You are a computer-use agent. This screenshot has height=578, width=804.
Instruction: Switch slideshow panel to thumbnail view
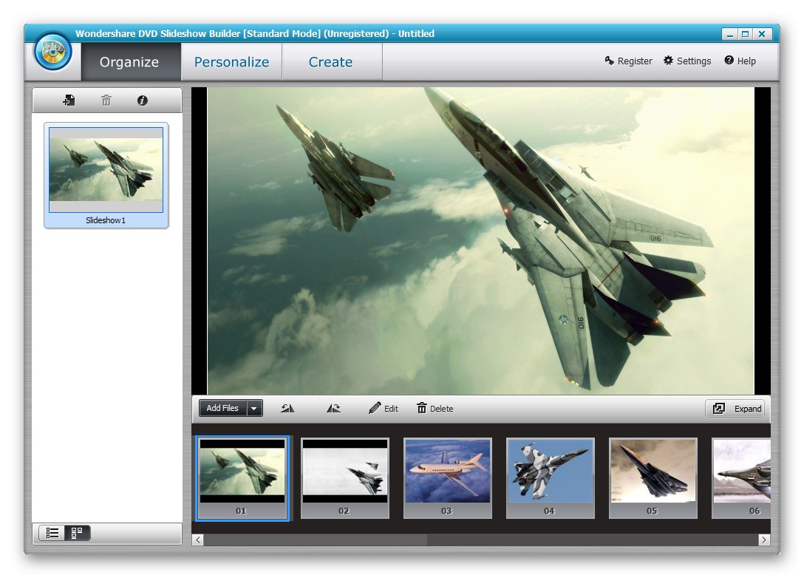click(x=77, y=534)
